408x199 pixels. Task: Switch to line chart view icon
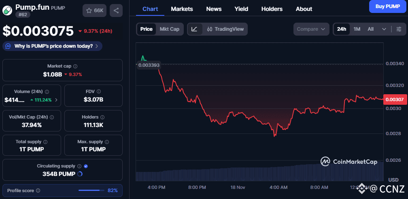[x=195, y=29]
